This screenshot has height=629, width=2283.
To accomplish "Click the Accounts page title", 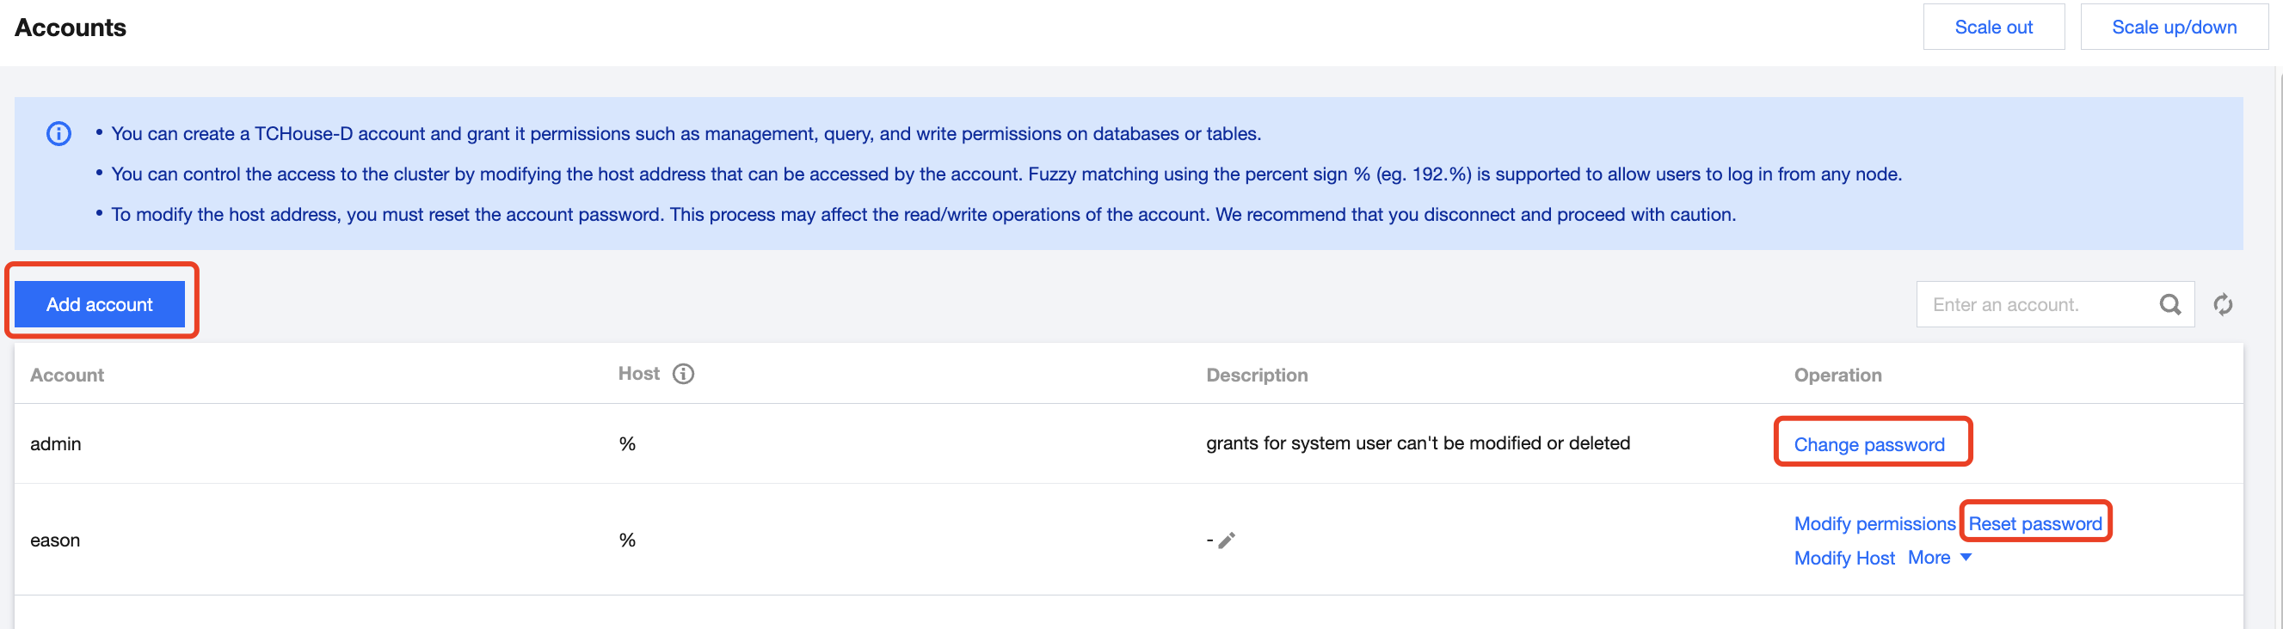I will point(71,27).
